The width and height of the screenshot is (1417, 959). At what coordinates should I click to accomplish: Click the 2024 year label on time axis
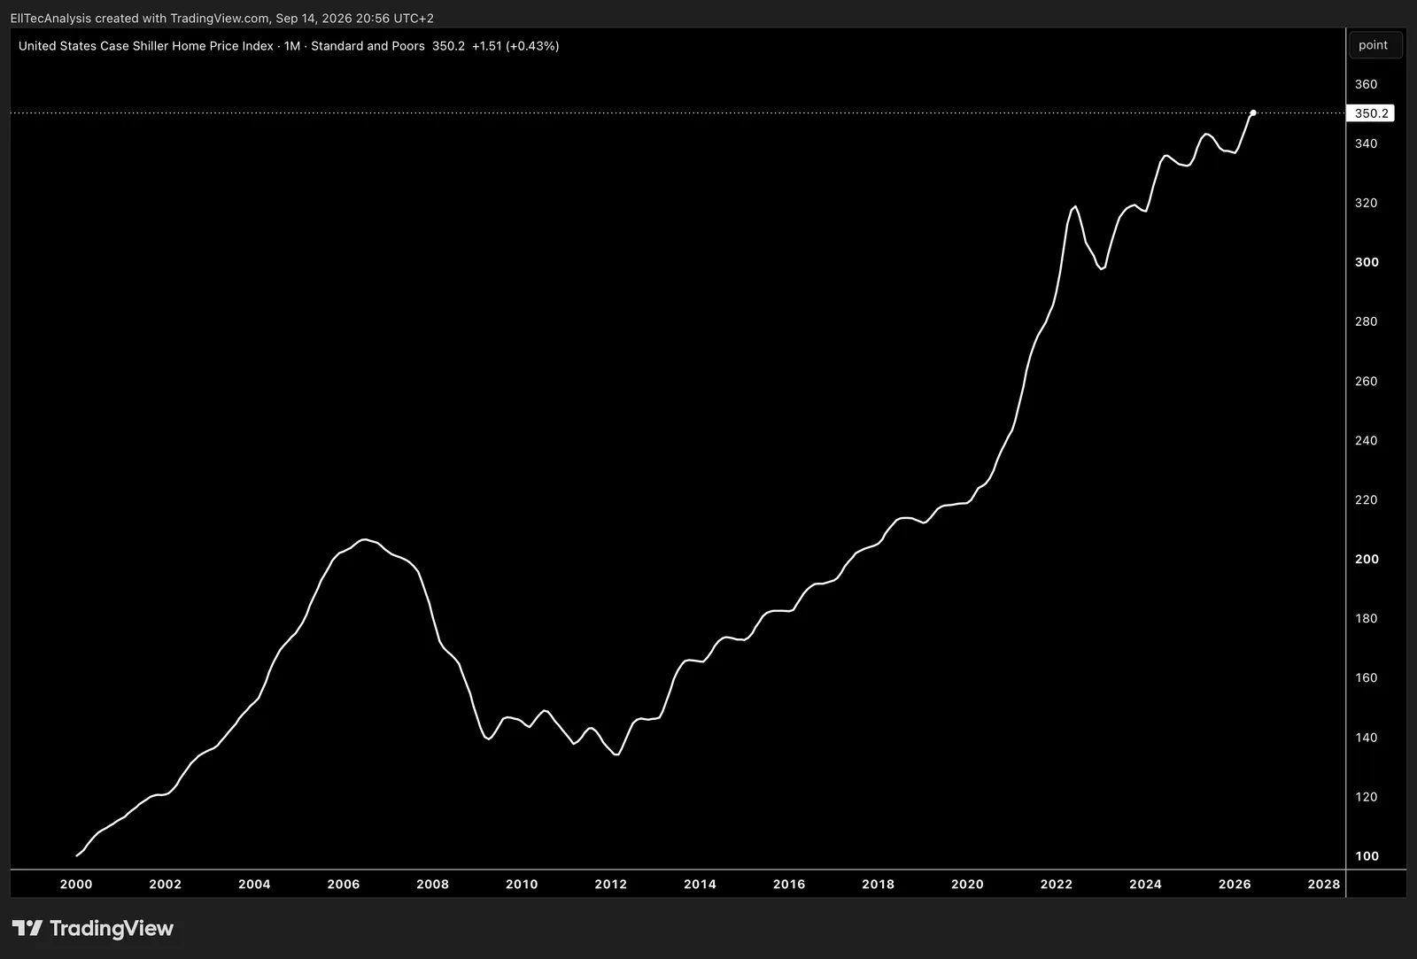pos(1145,884)
